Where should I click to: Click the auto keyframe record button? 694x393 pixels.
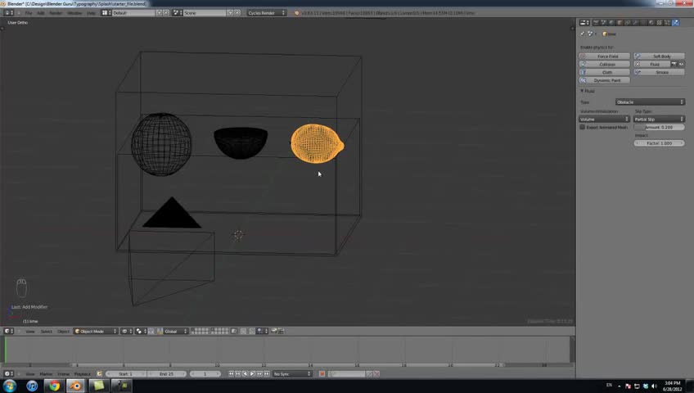322,374
